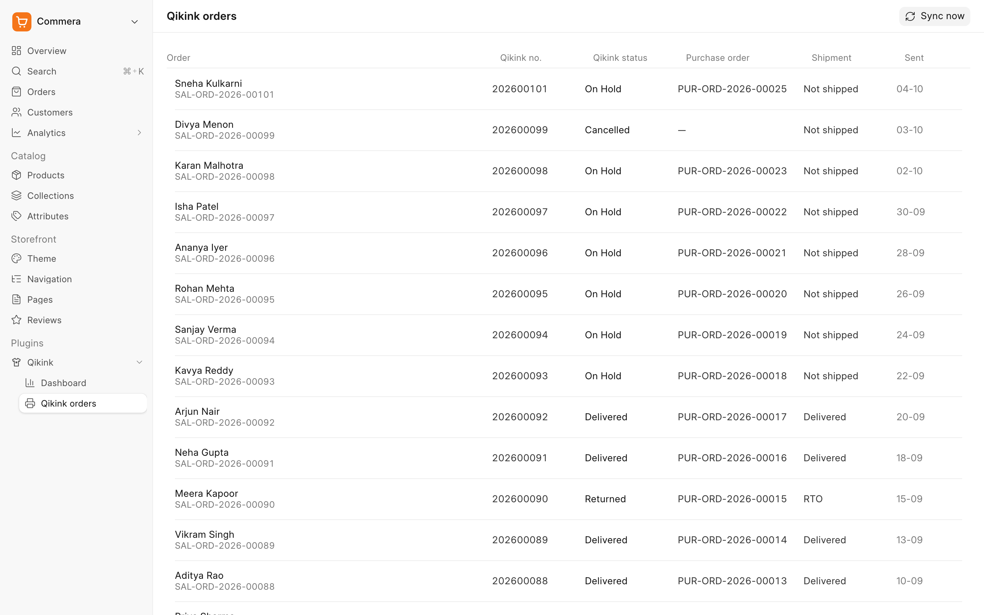Image resolution: width=984 pixels, height=615 pixels.
Task: Click the Qikink status column header
Action: pos(620,58)
